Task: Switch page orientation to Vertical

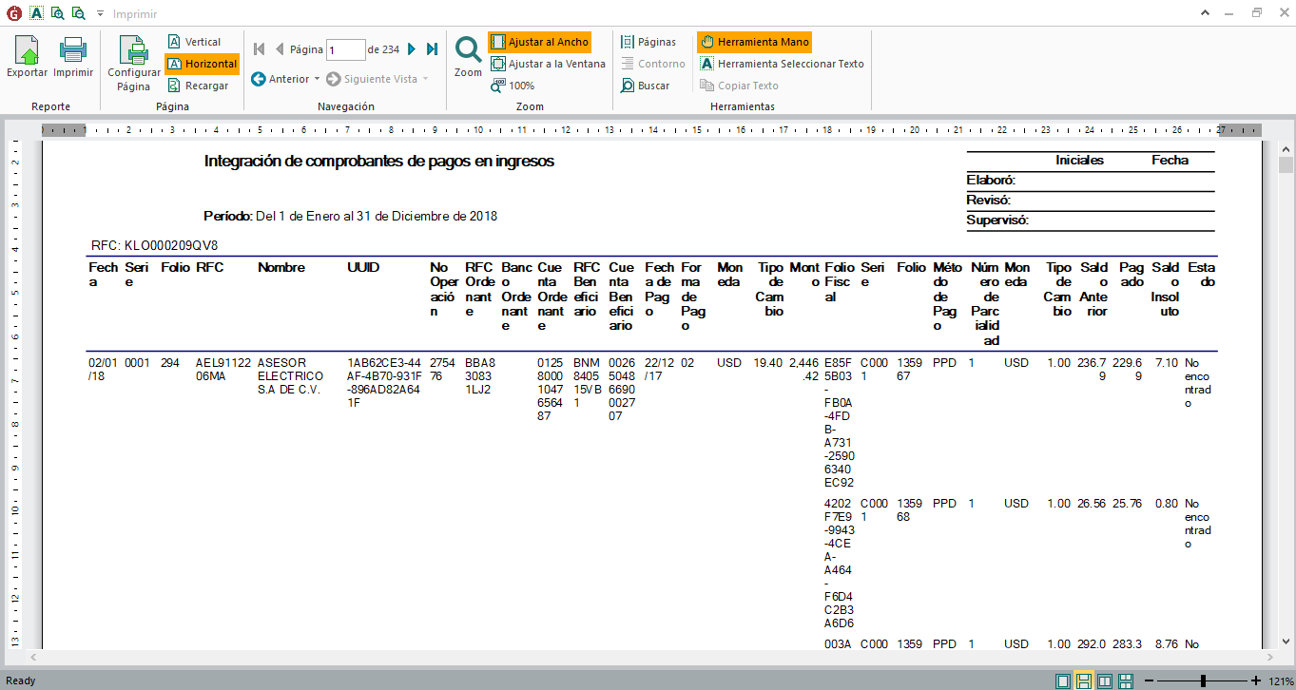Action: pyautogui.click(x=194, y=42)
